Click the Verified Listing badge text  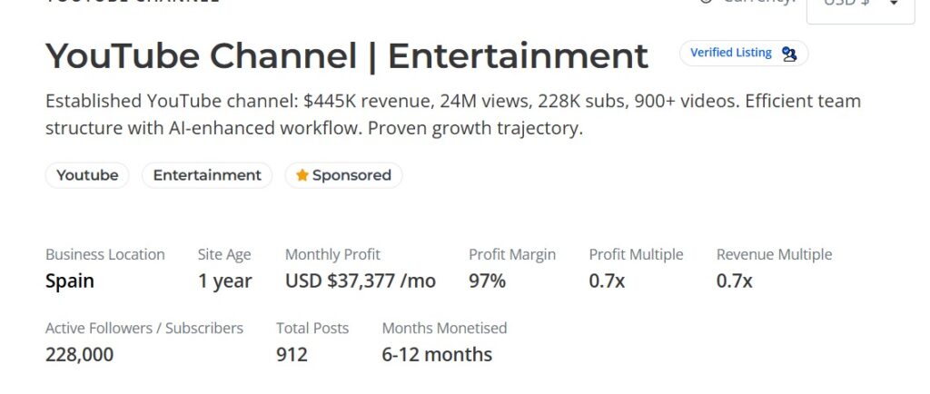pos(730,53)
